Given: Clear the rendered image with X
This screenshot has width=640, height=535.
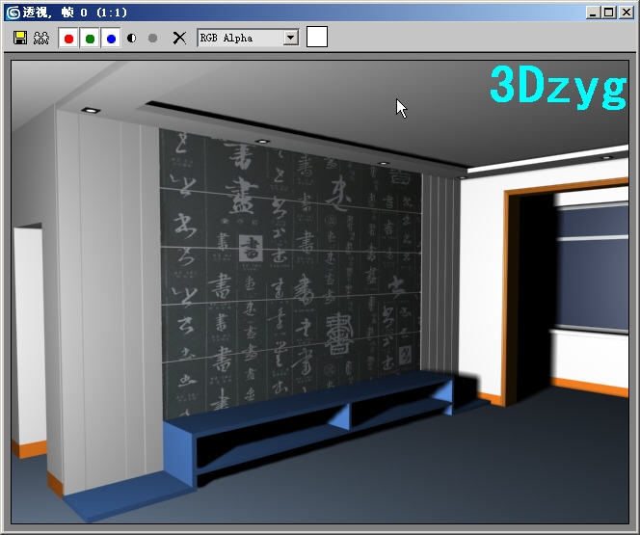Looking at the screenshot, I should click(x=179, y=38).
